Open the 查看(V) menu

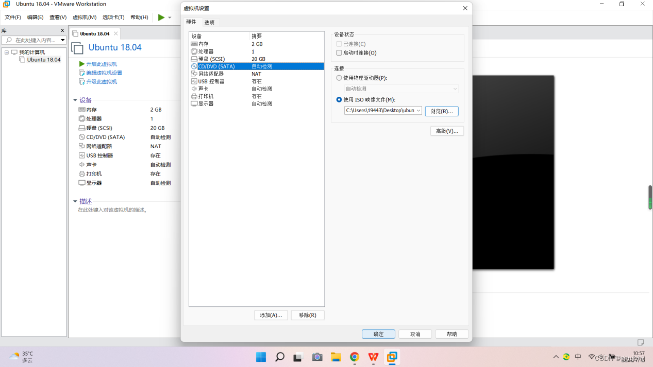(58, 18)
